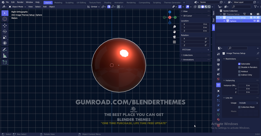Select solid viewport shading mode
This screenshot has width=261, height=136.
pyautogui.click(x=203, y=7)
